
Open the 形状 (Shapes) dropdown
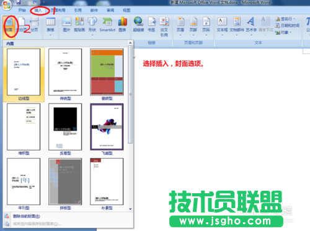[92, 27]
